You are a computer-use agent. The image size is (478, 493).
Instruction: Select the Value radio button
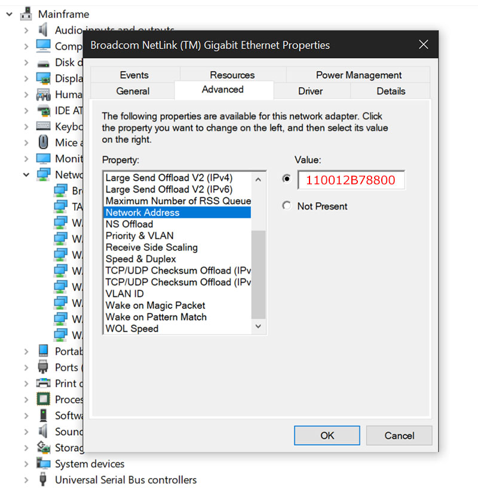[x=287, y=179]
